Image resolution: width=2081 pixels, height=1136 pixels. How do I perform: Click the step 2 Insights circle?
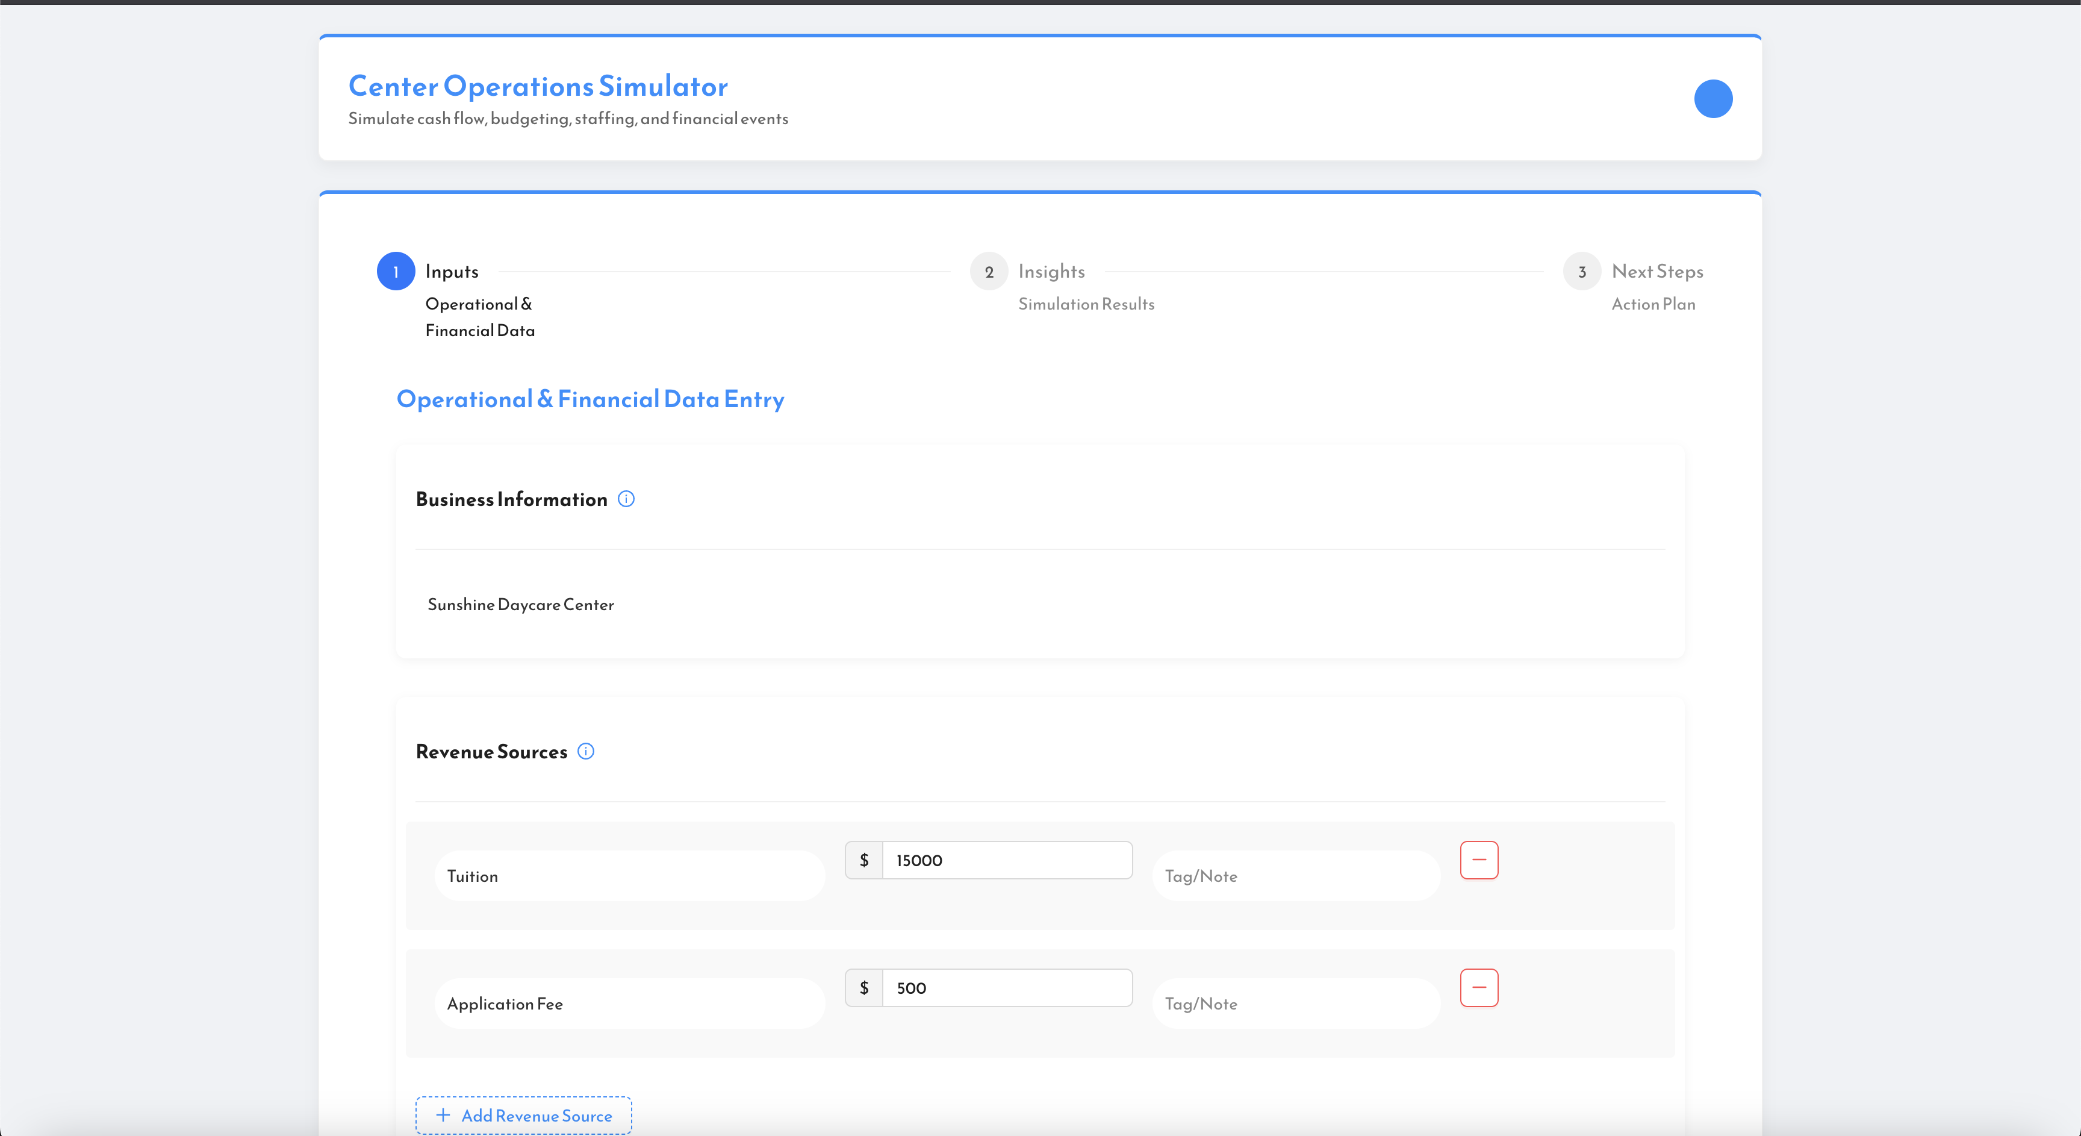[989, 272]
